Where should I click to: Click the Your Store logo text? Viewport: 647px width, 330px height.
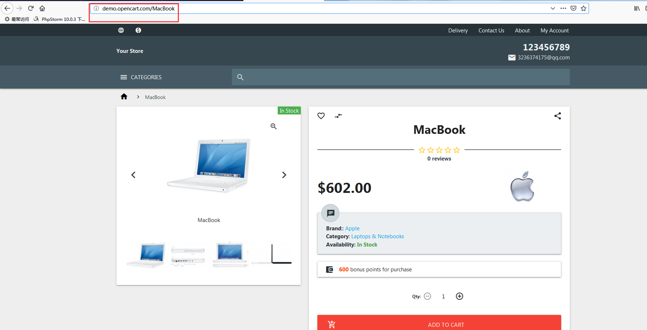(130, 51)
